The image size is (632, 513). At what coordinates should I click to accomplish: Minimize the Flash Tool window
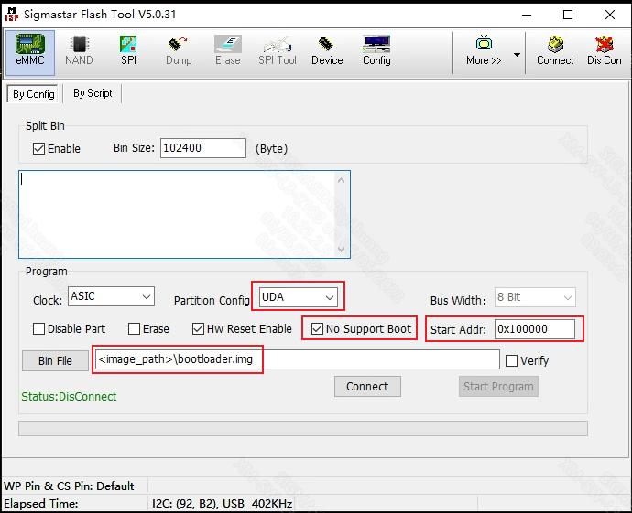(x=527, y=15)
